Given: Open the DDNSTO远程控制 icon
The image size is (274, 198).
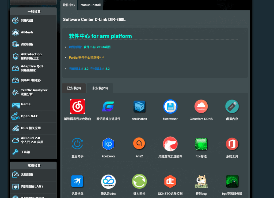Looking at the screenshot, I should point(170,181).
